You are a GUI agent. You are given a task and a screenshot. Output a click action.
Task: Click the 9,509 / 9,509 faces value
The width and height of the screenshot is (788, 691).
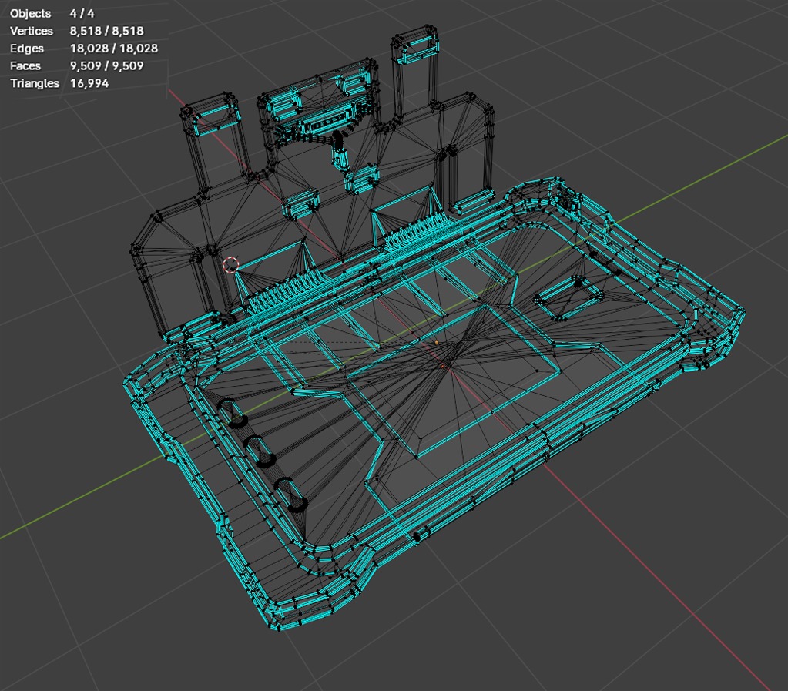106,65
